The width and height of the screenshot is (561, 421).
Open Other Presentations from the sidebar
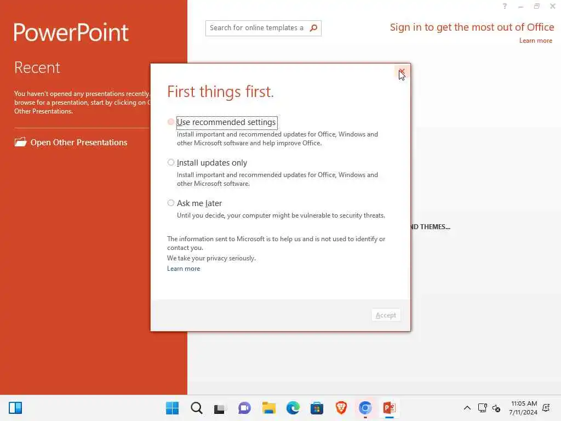(x=79, y=143)
